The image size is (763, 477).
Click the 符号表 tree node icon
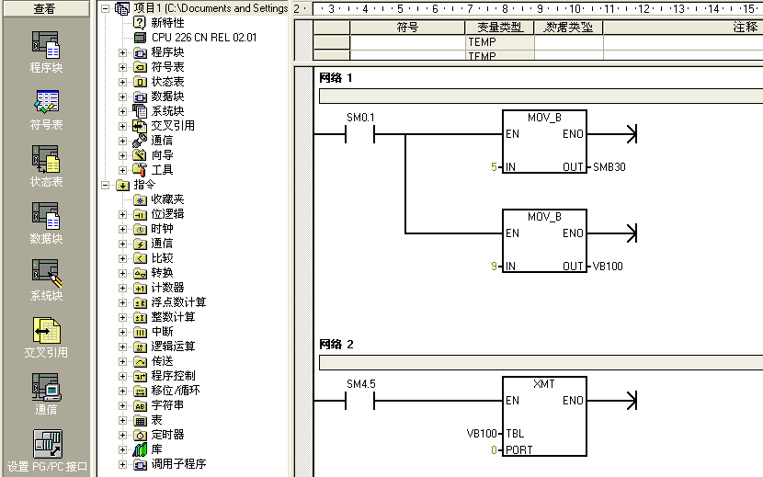pyautogui.click(x=140, y=67)
